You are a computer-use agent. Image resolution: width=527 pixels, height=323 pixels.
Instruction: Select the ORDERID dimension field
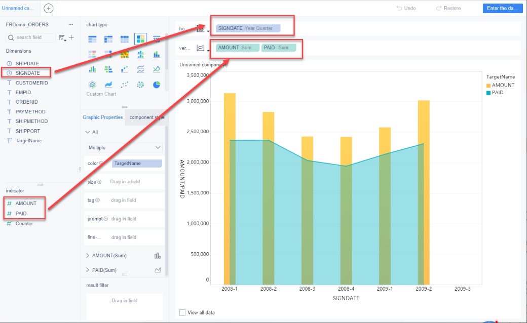(x=26, y=102)
